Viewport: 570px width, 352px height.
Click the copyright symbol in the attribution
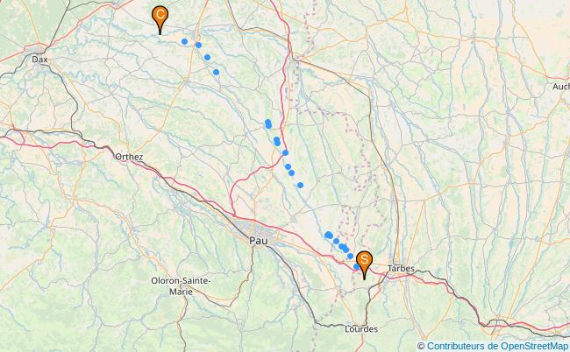(x=421, y=346)
